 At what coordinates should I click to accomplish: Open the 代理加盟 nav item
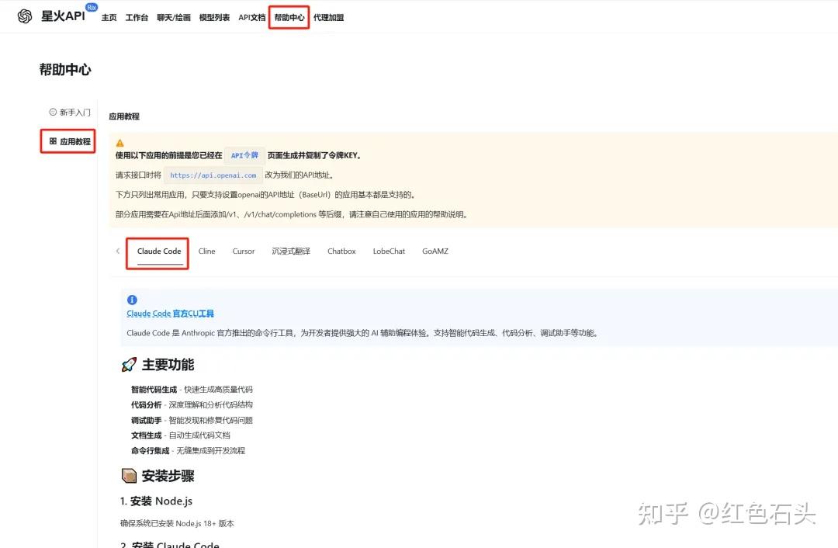click(x=329, y=18)
